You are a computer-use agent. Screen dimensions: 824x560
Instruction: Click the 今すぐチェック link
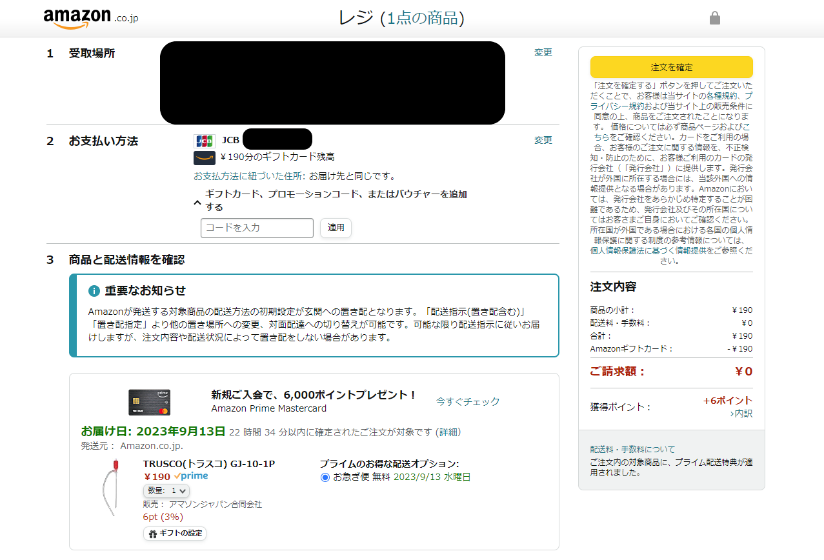click(x=468, y=401)
